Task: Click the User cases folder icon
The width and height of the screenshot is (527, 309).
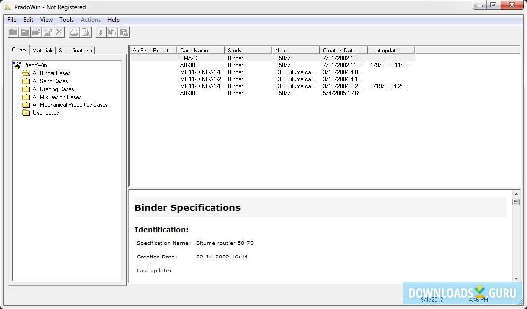Action: click(x=26, y=113)
